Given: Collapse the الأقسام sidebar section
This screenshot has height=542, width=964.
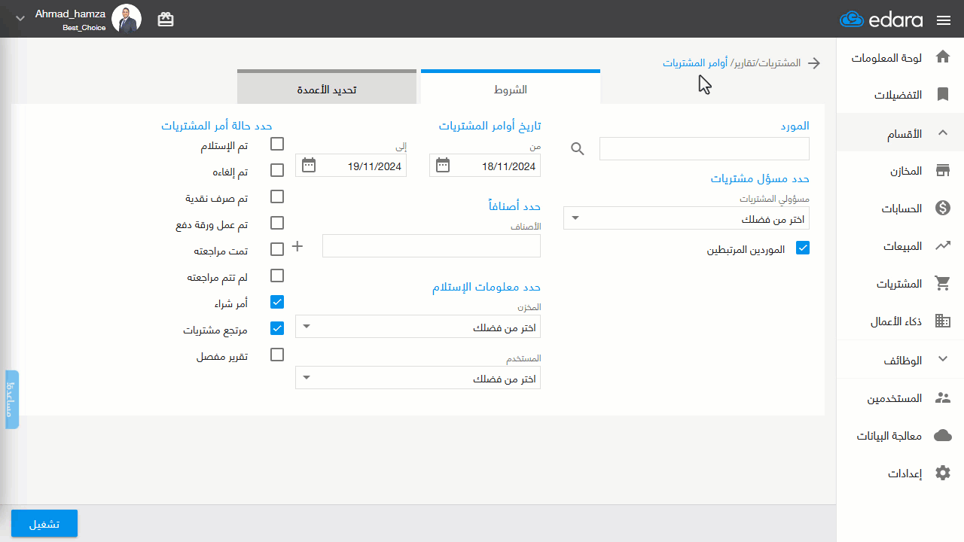Looking at the screenshot, I should coord(900,133).
